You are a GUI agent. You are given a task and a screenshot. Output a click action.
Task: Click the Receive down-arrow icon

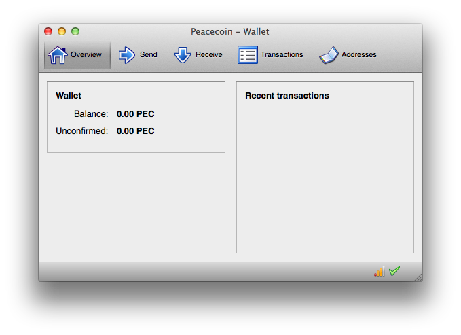tap(183, 55)
